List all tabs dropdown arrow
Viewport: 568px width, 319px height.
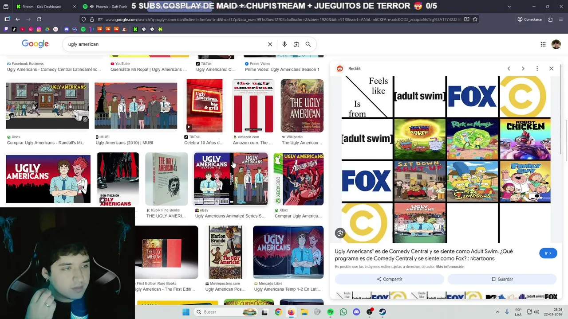pyautogui.click(x=509, y=7)
